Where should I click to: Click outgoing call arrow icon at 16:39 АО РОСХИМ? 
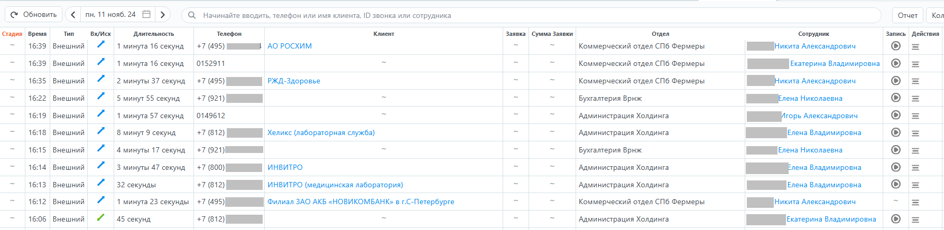click(100, 45)
